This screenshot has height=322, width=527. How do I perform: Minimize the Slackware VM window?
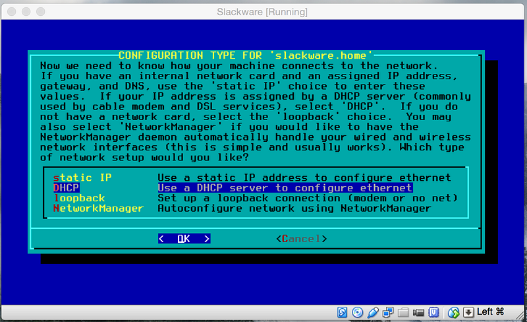pos(26,12)
